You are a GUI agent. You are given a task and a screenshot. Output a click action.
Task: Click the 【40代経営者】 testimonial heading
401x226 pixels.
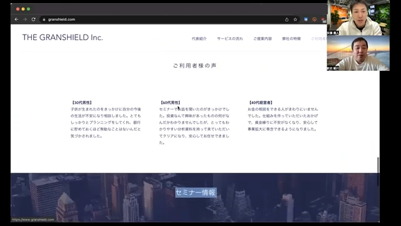[x=261, y=102]
